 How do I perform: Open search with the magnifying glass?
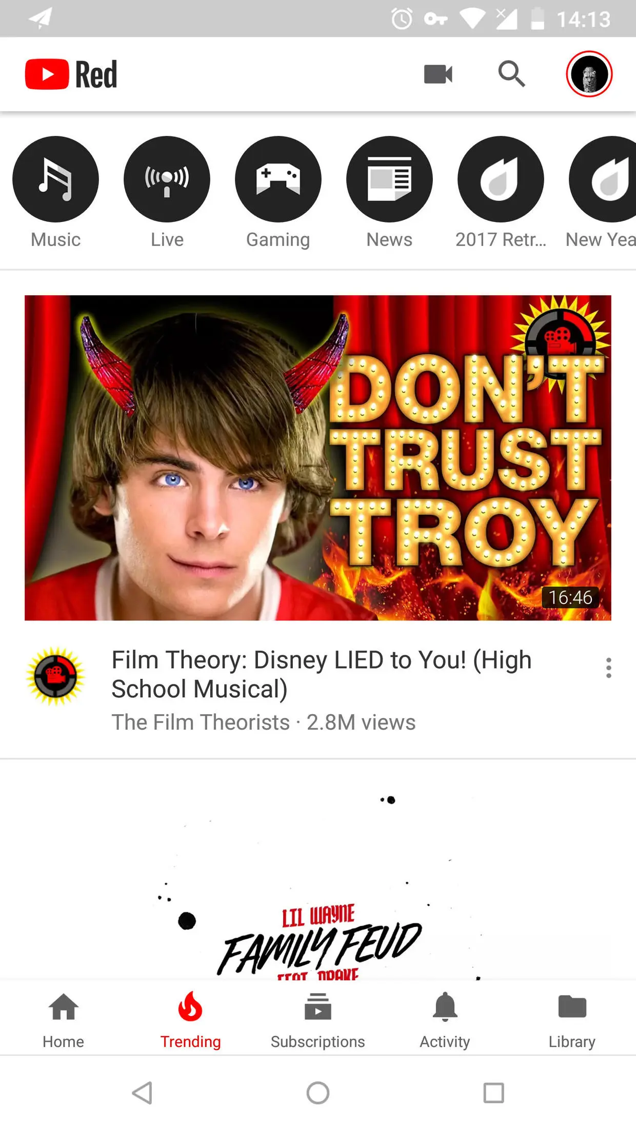511,74
